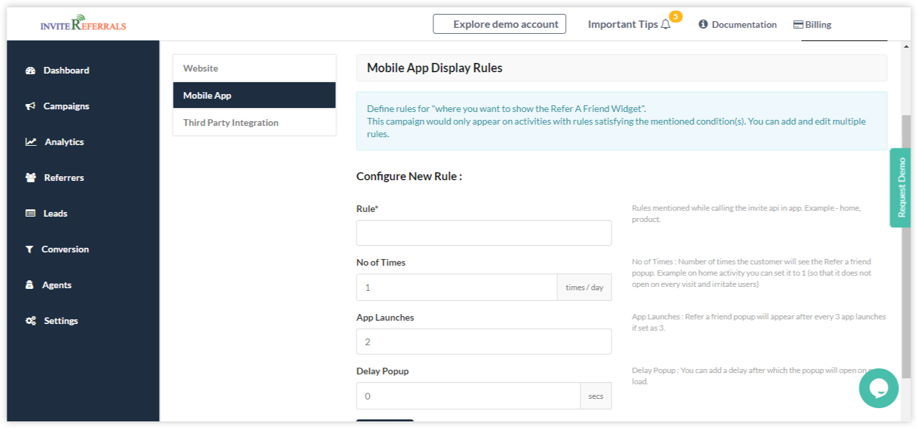Click the Agents icon in sidebar
Image resolution: width=917 pixels, height=428 pixels.
click(x=30, y=285)
